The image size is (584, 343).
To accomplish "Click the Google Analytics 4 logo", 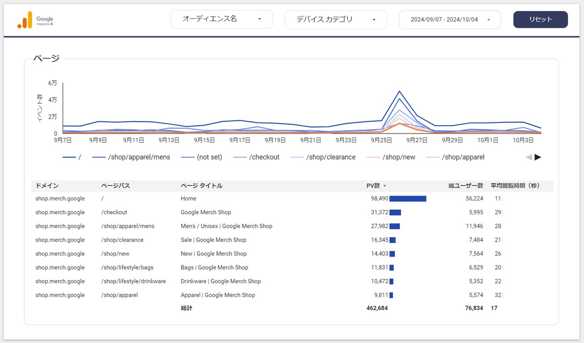I will (35, 20).
